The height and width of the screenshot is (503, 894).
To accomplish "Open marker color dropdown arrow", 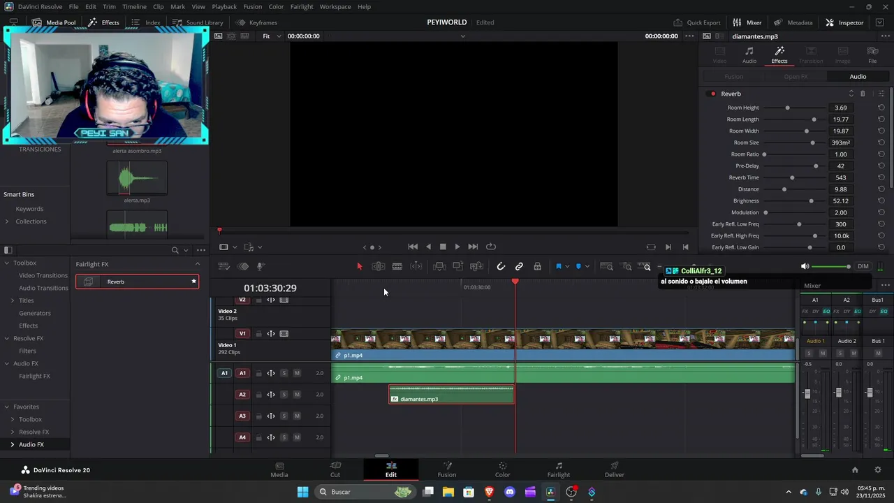I will [x=587, y=266].
